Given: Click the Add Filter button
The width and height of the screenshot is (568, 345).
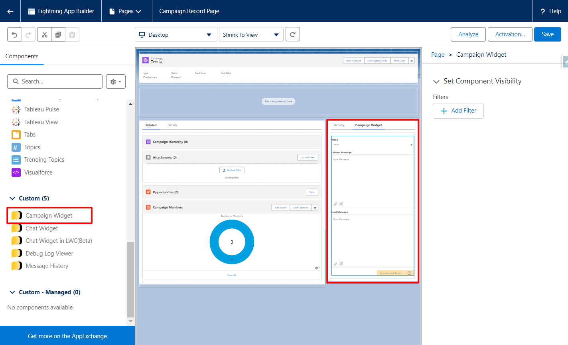Looking at the screenshot, I should (458, 111).
